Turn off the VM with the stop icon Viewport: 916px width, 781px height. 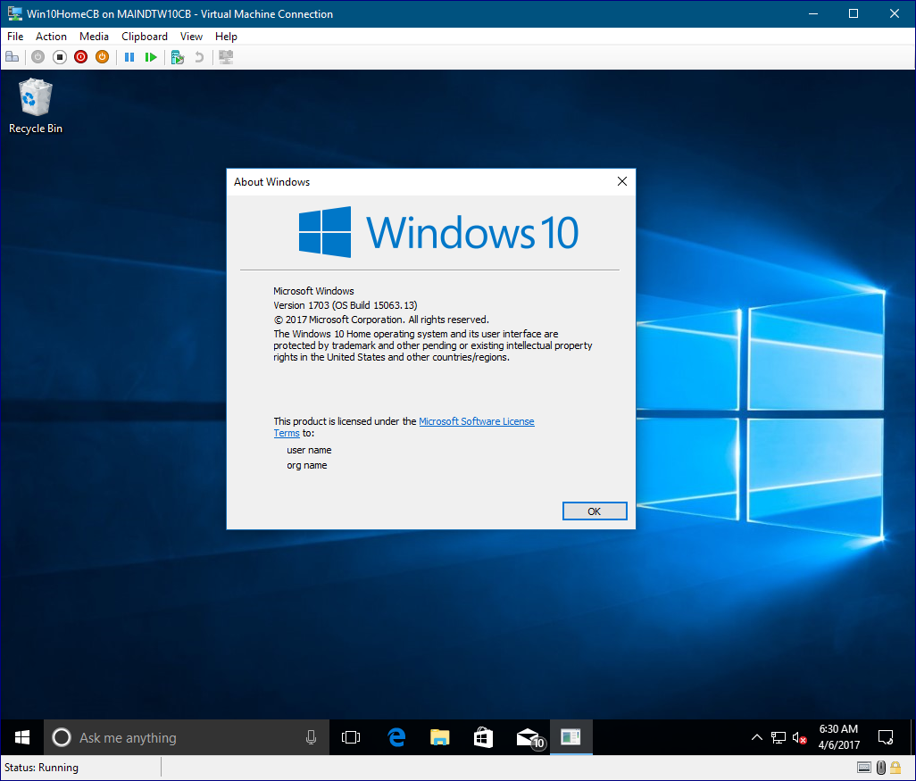coord(60,57)
